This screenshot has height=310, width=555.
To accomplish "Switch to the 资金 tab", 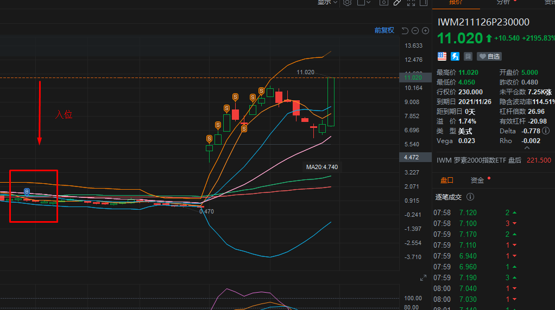I will (477, 180).
